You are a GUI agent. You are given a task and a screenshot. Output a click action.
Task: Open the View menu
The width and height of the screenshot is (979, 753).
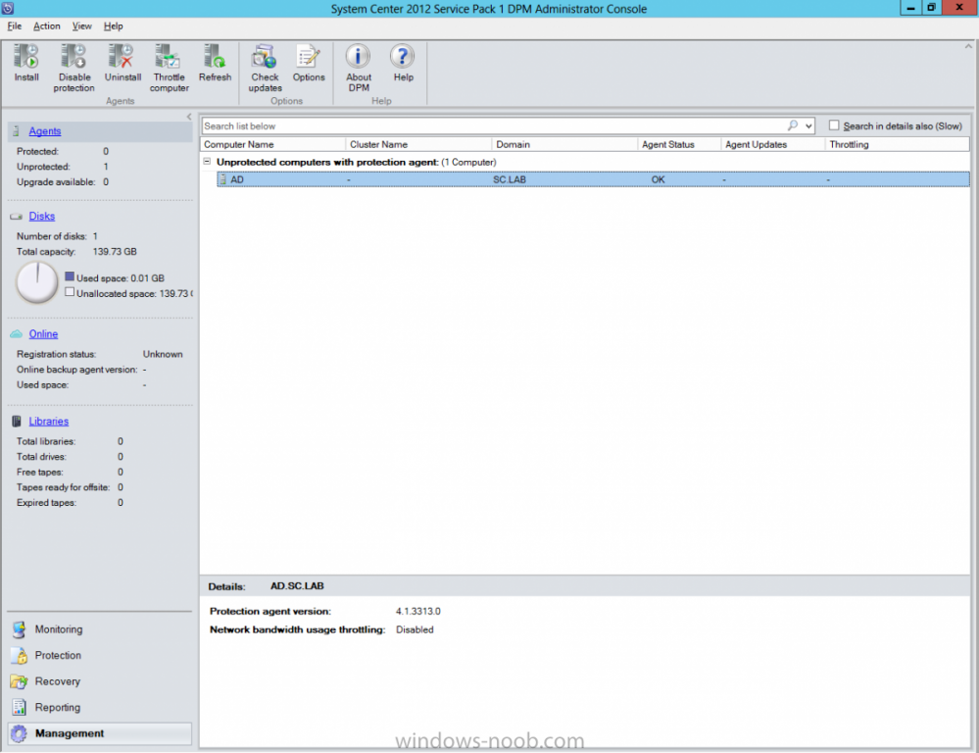tap(81, 26)
